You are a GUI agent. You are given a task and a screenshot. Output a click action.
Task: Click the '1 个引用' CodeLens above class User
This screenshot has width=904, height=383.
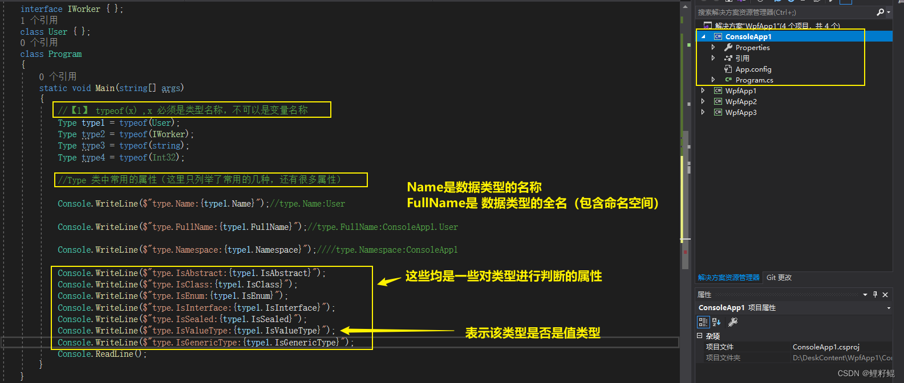point(39,20)
